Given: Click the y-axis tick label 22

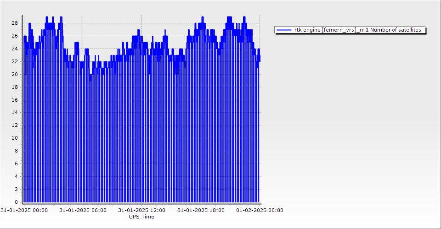Looking at the screenshot, I should pos(15,61).
